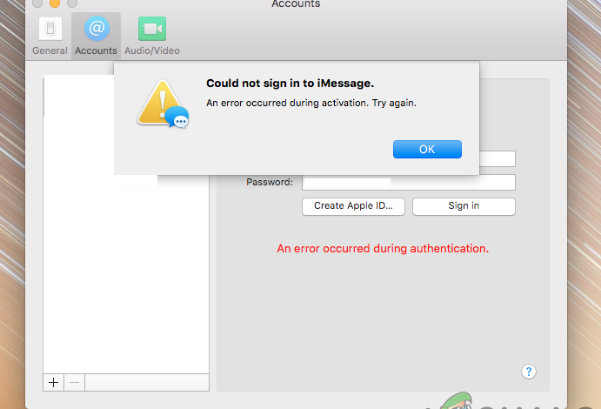
Task: Click the Create Apple ID button
Action: click(x=353, y=206)
